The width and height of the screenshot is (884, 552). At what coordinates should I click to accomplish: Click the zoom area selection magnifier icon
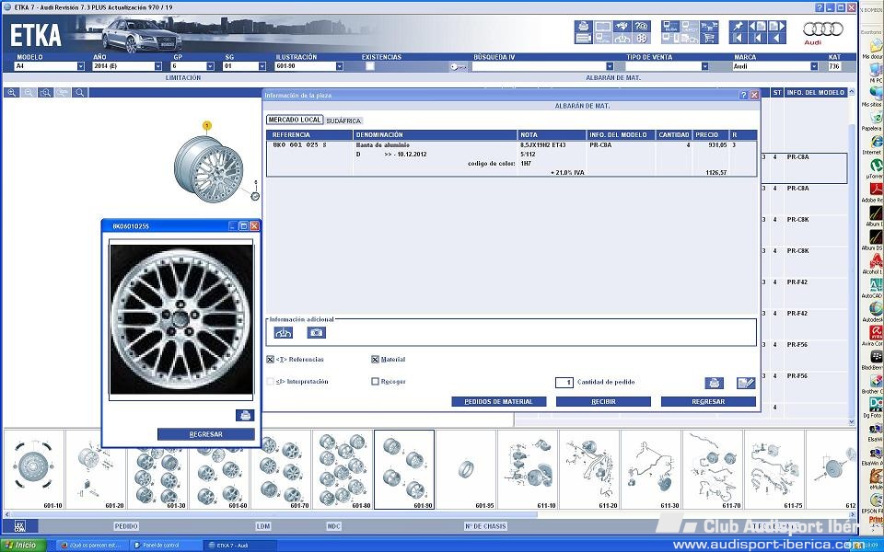(46, 92)
